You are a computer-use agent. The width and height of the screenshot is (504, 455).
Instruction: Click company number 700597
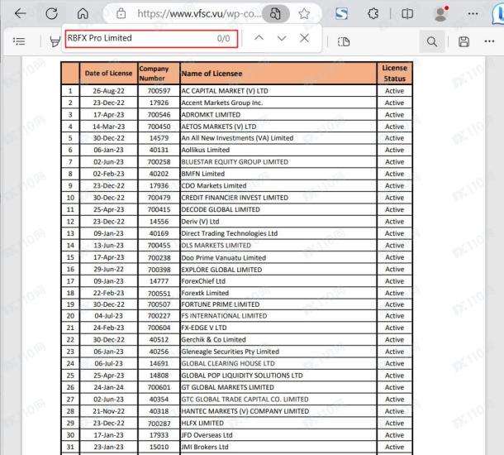coord(159,91)
